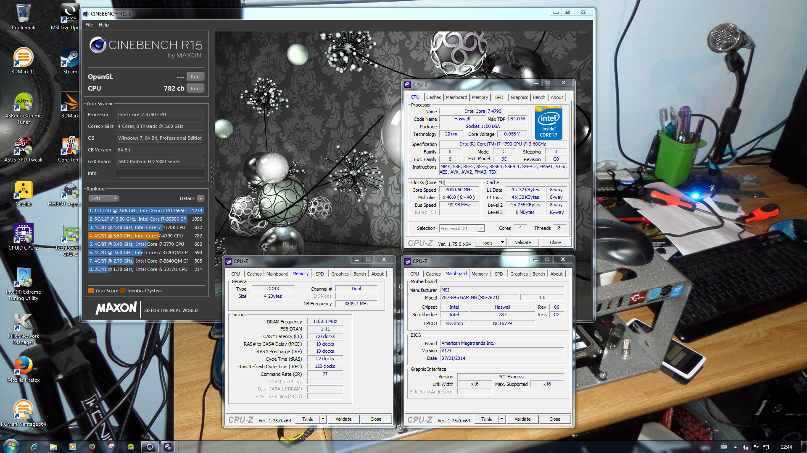807x453 pixels.
Task: Click the muted volume icon in the tray
Action: [746, 447]
